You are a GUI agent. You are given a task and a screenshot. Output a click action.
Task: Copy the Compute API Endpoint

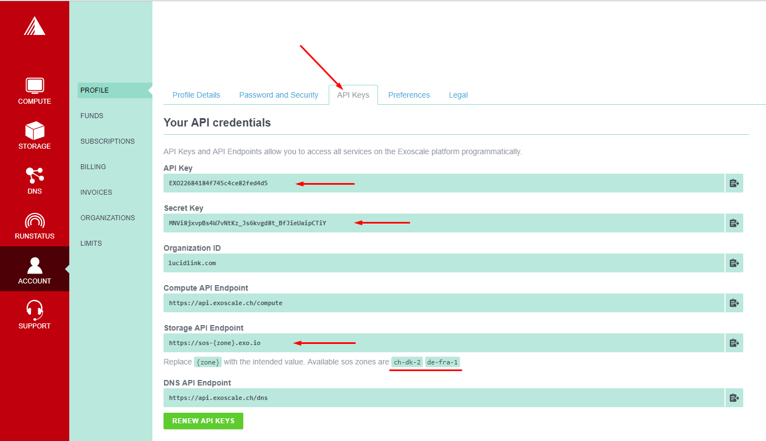click(734, 303)
